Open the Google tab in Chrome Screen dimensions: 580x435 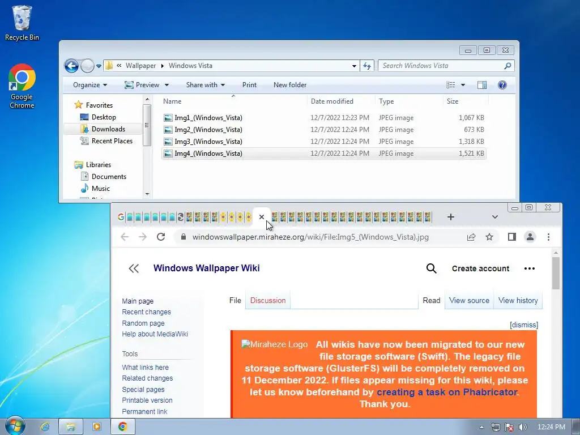click(x=121, y=217)
